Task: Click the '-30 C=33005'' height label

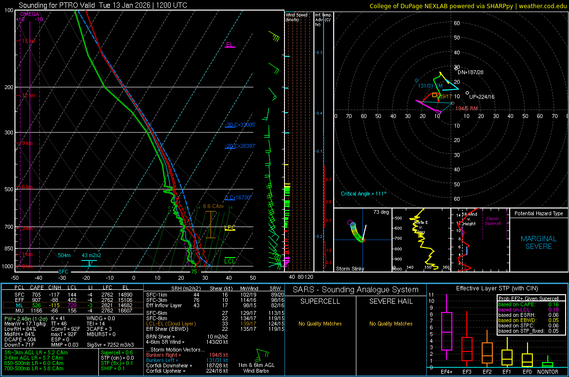Action: point(240,125)
